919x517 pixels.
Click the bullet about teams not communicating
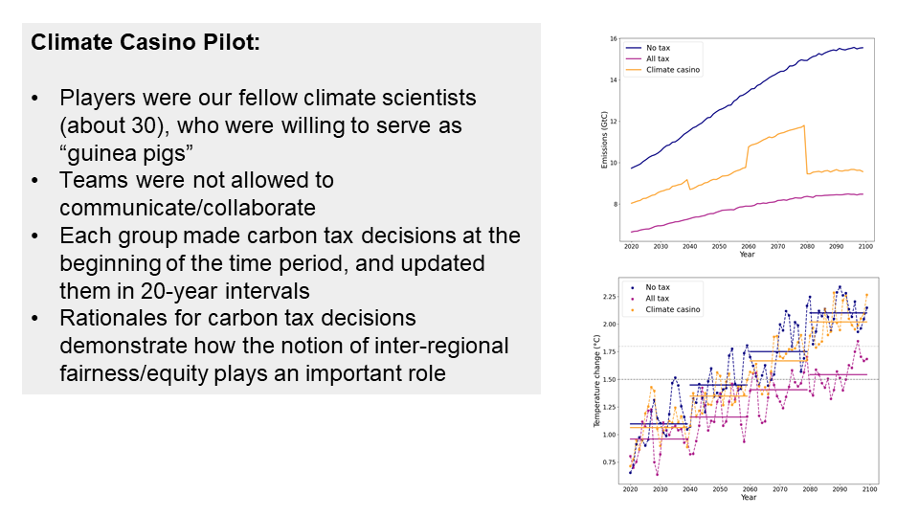pyautogui.click(x=196, y=193)
